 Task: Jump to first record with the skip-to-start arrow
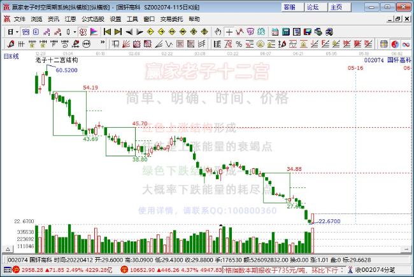[107, 32]
